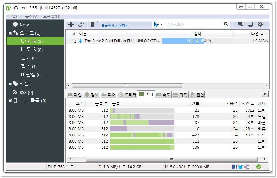This screenshot has width=277, height=178.
Task: Open the 파일(F) menu
Action: tap(14, 16)
